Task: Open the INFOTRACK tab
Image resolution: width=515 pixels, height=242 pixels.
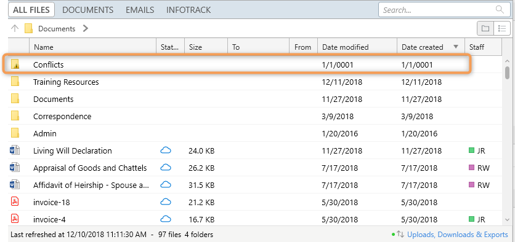Action: (189, 10)
